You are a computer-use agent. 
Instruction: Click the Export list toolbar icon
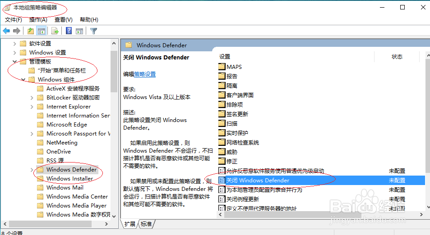point(55,31)
